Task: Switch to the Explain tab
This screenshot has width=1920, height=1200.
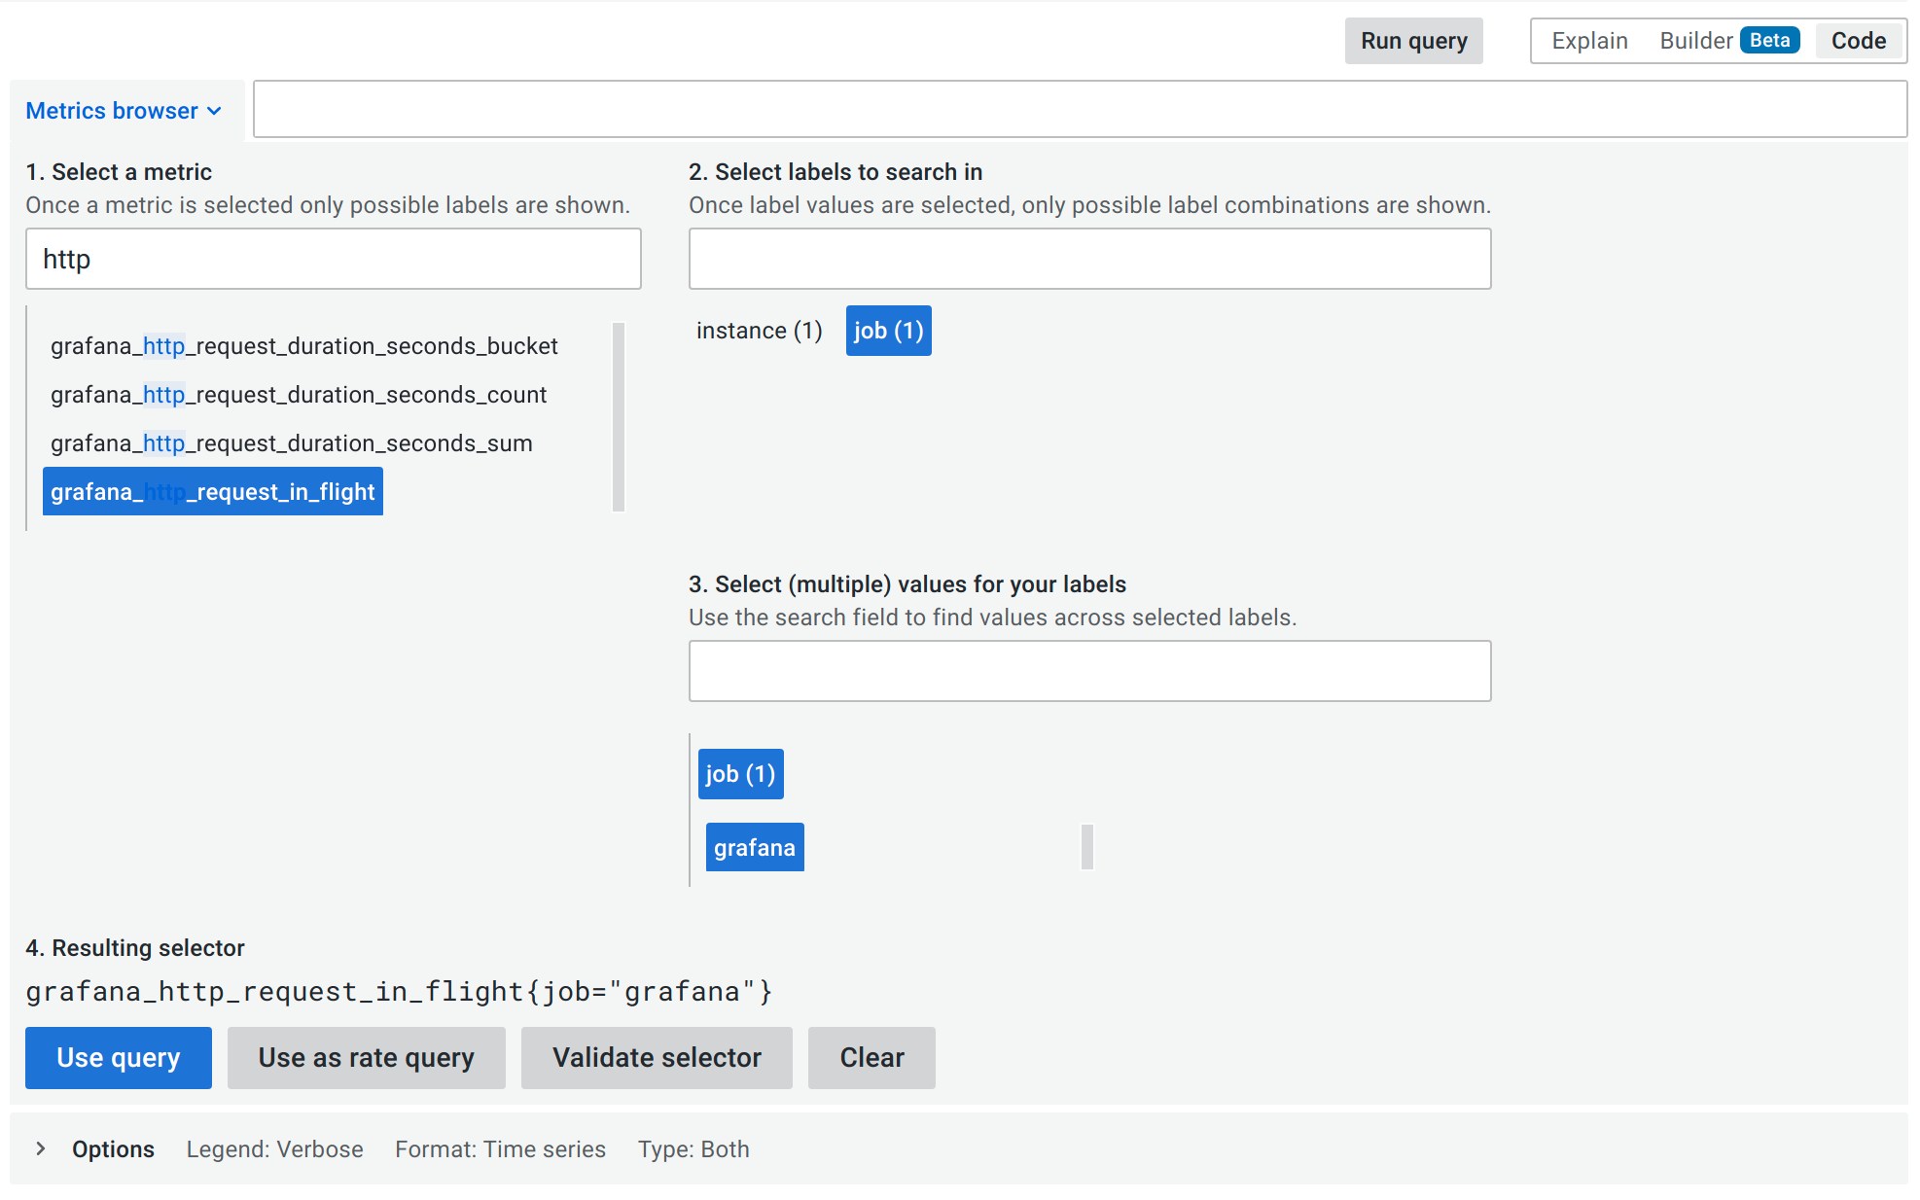Action: click(1589, 40)
